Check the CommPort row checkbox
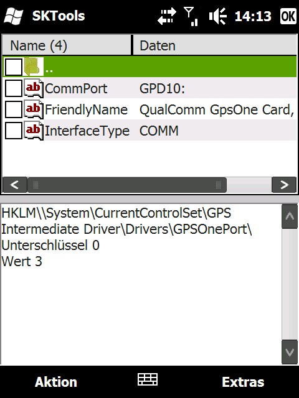This screenshot has width=299, height=398. 14,88
